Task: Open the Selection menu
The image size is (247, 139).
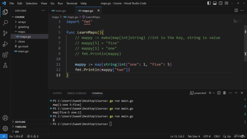Action: point(32,3)
